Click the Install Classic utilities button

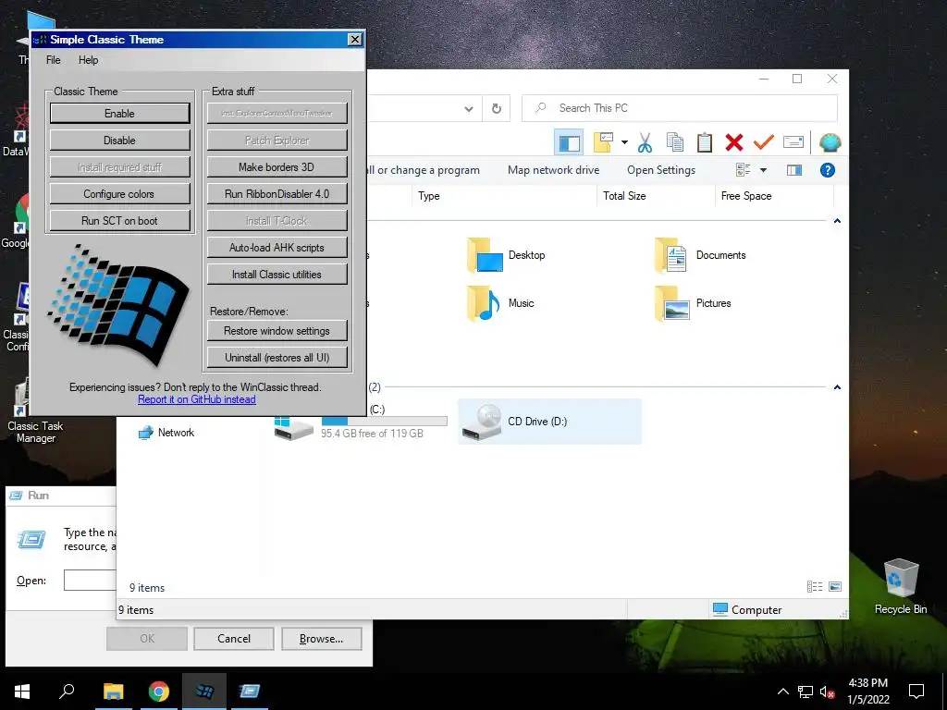(x=277, y=274)
